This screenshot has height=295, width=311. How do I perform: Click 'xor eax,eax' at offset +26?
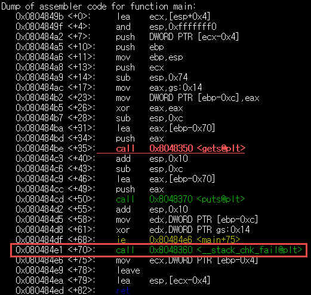(149, 108)
